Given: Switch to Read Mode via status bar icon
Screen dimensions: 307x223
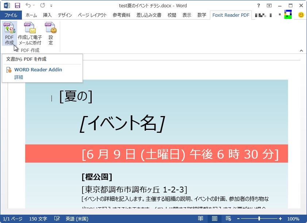Looking at the screenshot, I should (200, 218).
